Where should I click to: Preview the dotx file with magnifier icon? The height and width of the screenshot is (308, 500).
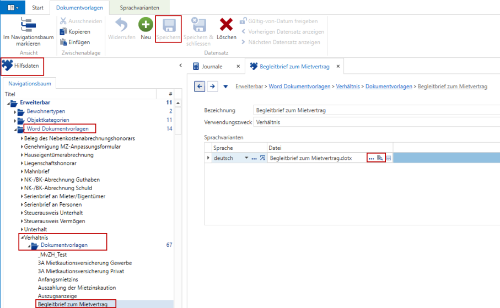pos(380,158)
